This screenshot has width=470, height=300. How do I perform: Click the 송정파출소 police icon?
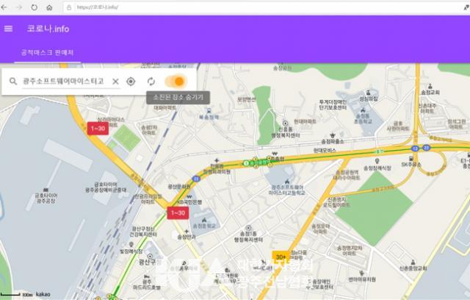pos(333,135)
